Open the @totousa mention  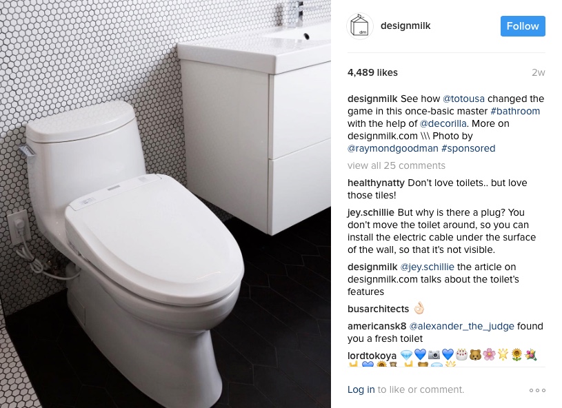[463, 99]
